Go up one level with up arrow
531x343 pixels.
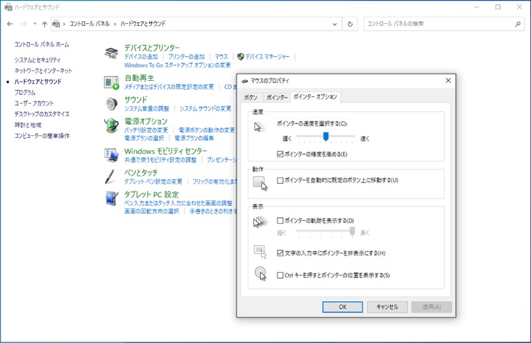click(x=44, y=24)
